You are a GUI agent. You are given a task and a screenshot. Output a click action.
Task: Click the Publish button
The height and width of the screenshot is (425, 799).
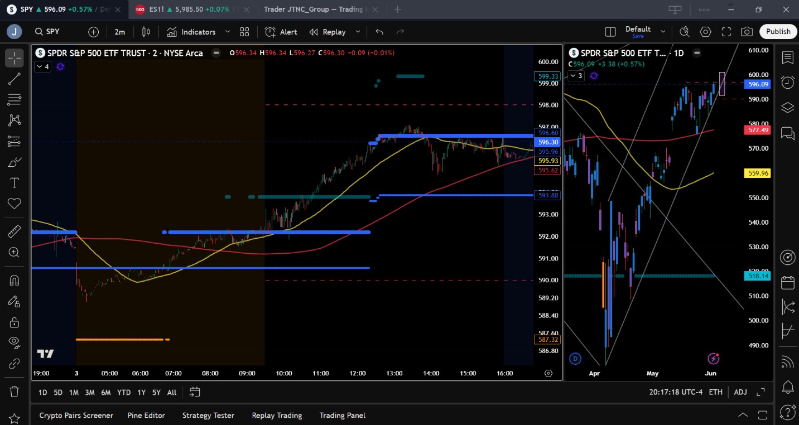click(x=778, y=32)
